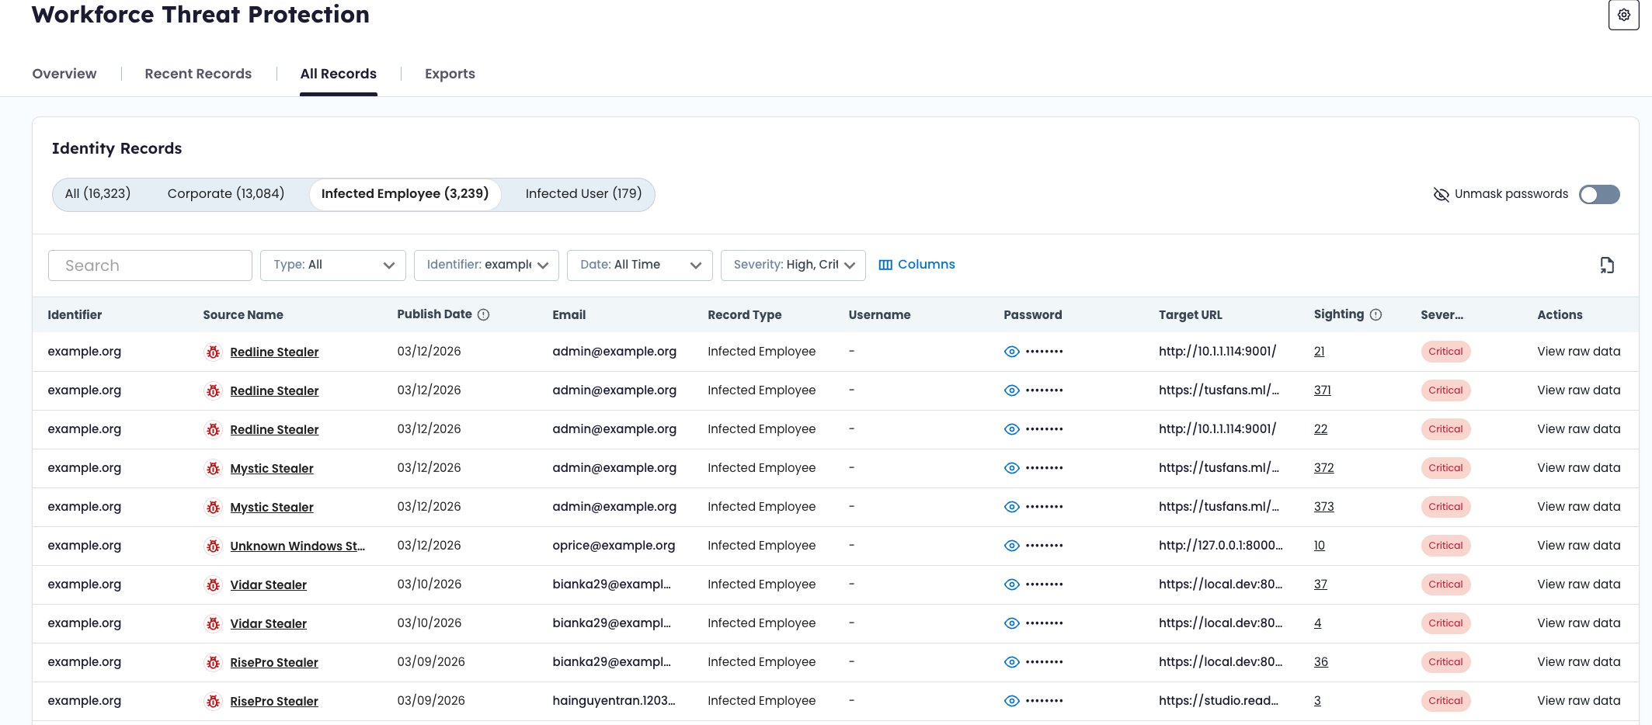Open the Type: All dropdown

tap(332, 265)
